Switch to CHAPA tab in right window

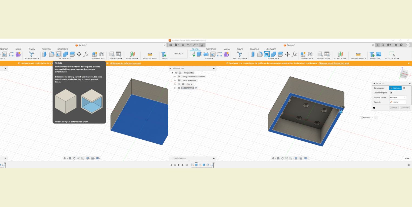[x=240, y=49]
